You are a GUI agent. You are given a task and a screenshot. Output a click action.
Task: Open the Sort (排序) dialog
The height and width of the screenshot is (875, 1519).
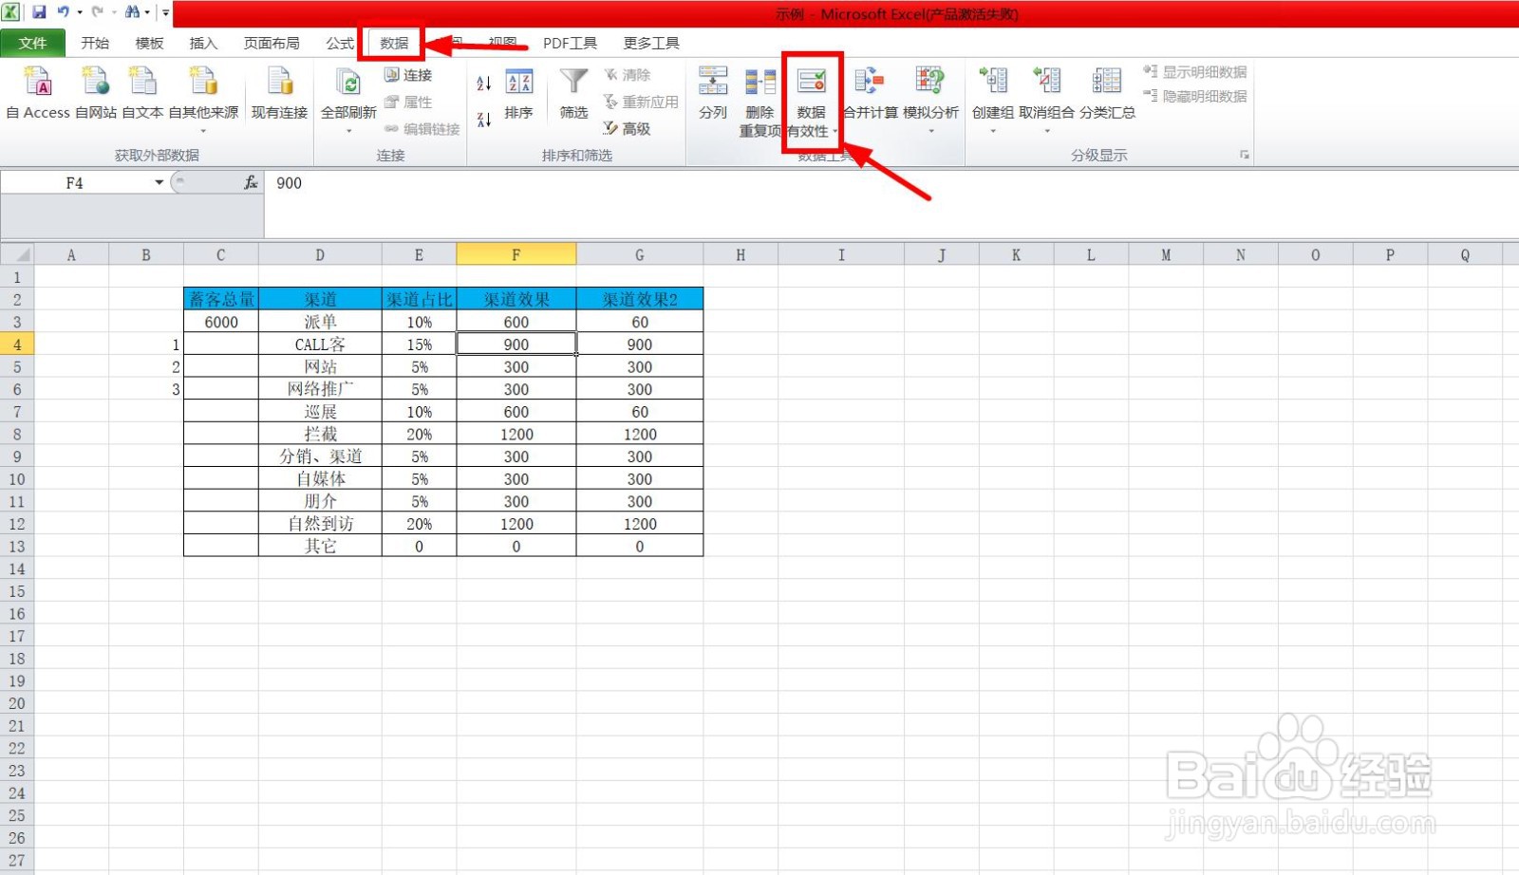click(x=518, y=93)
